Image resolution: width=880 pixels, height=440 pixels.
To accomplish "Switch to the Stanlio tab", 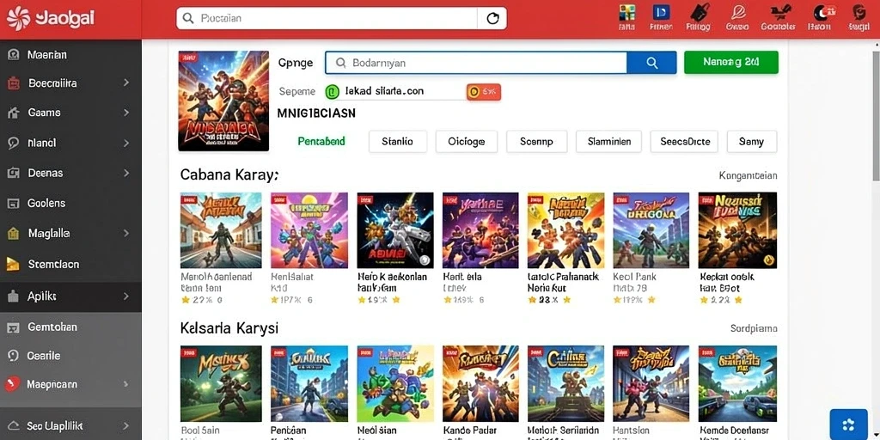I will [397, 142].
